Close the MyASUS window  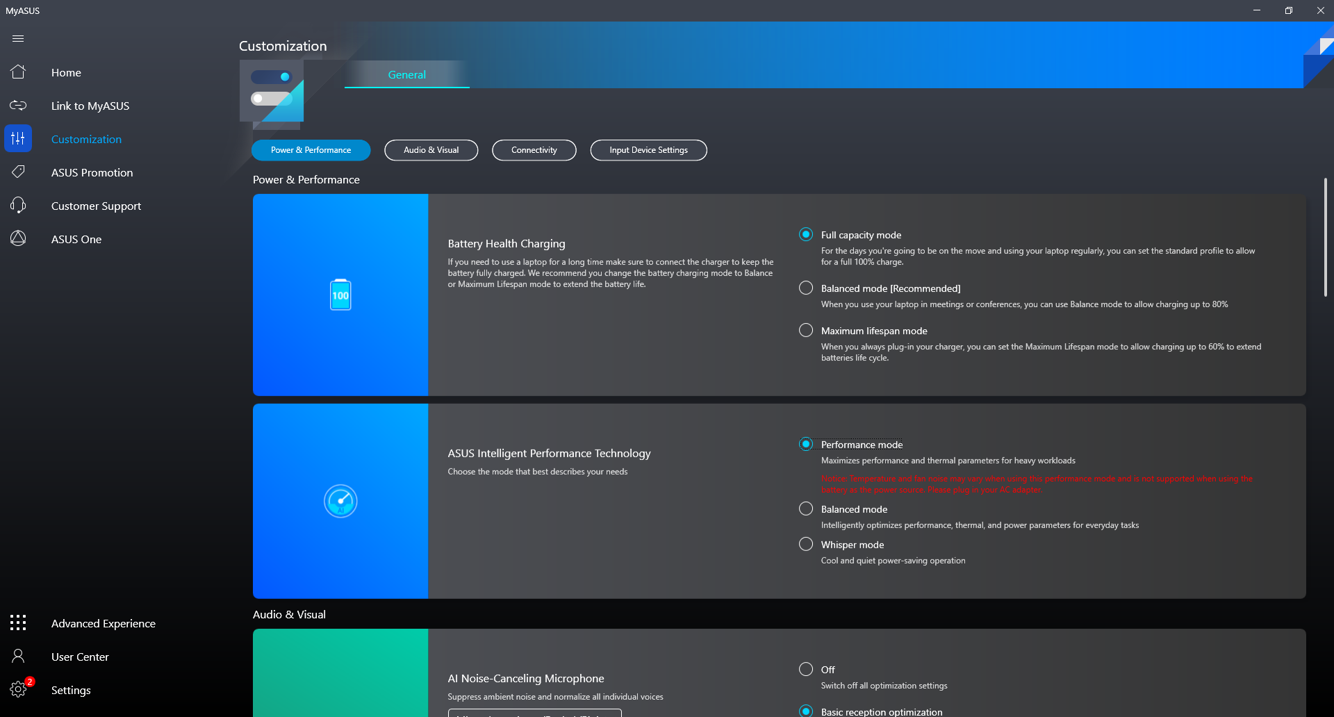point(1320,10)
